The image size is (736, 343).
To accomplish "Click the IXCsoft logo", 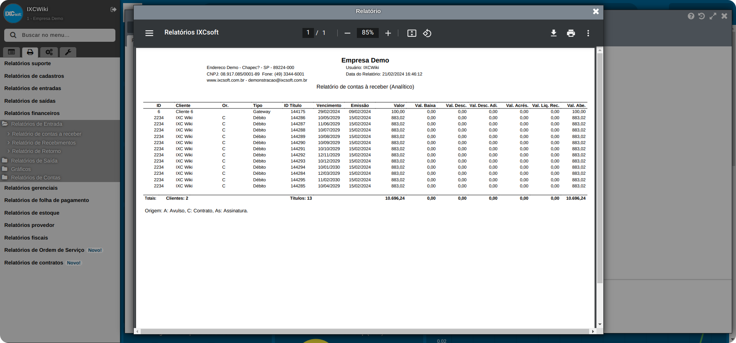I will tap(13, 13).
